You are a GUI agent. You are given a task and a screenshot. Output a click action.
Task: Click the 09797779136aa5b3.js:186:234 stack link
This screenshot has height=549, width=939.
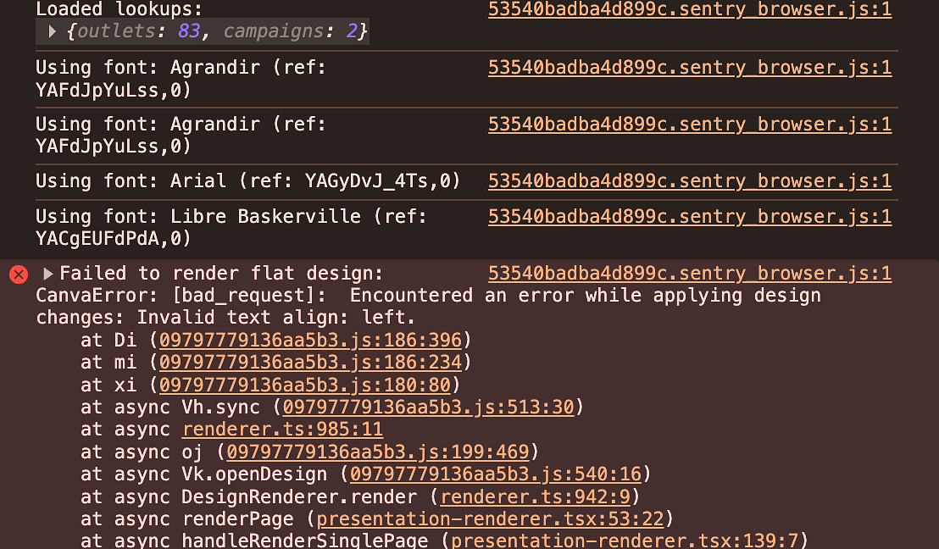pos(310,363)
